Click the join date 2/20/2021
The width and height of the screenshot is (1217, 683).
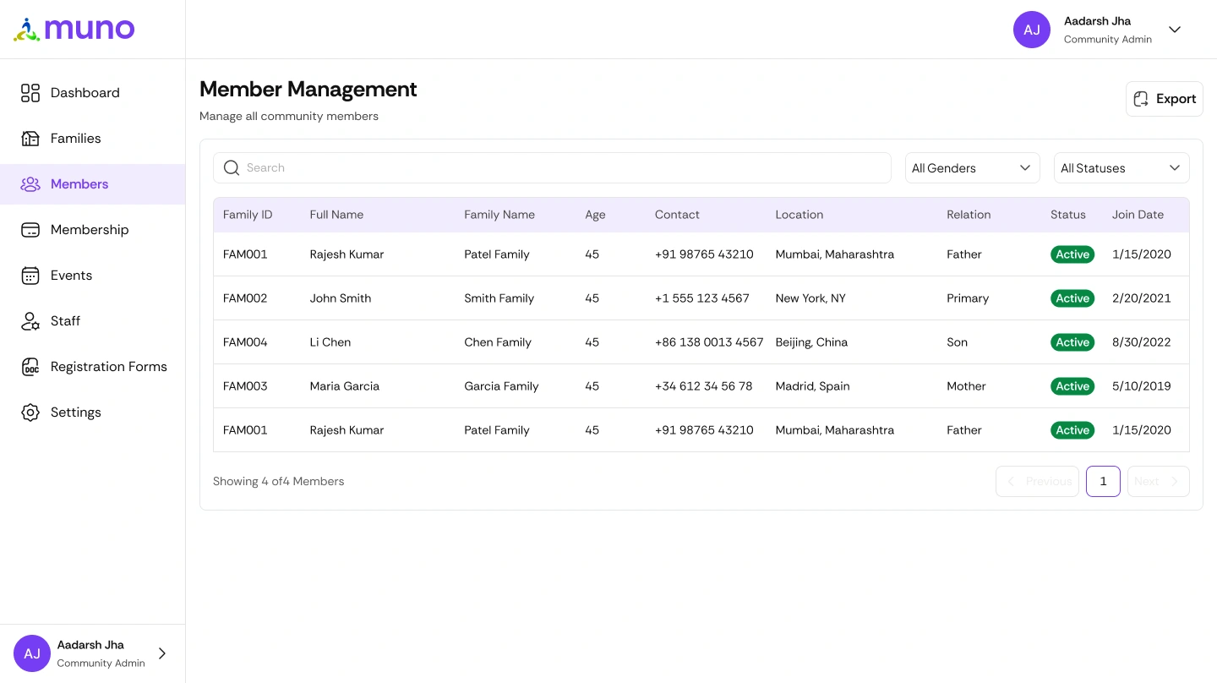(1142, 298)
